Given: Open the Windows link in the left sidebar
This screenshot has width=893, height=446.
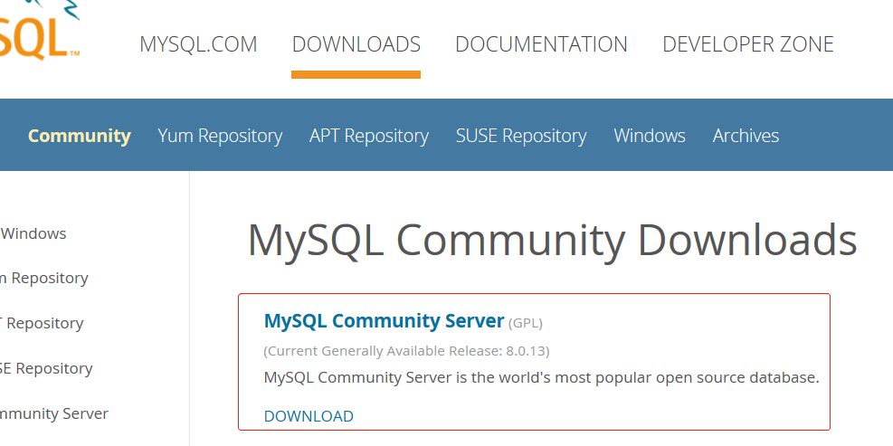Looking at the screenshot, I should [33, 233].
